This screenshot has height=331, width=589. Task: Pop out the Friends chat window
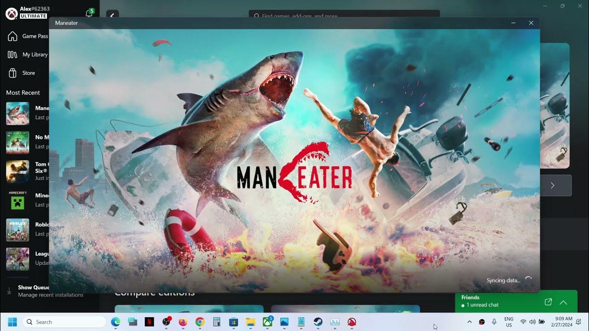548,302
